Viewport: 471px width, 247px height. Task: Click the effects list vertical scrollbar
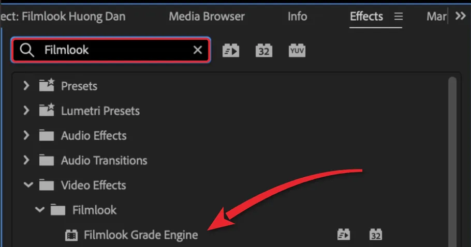tap(452, 162)
